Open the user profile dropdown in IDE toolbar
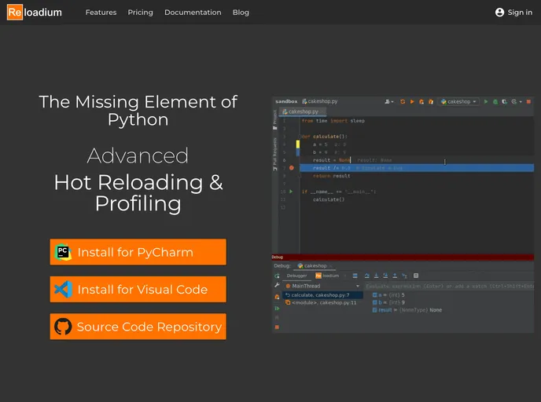 click(388, 101)
